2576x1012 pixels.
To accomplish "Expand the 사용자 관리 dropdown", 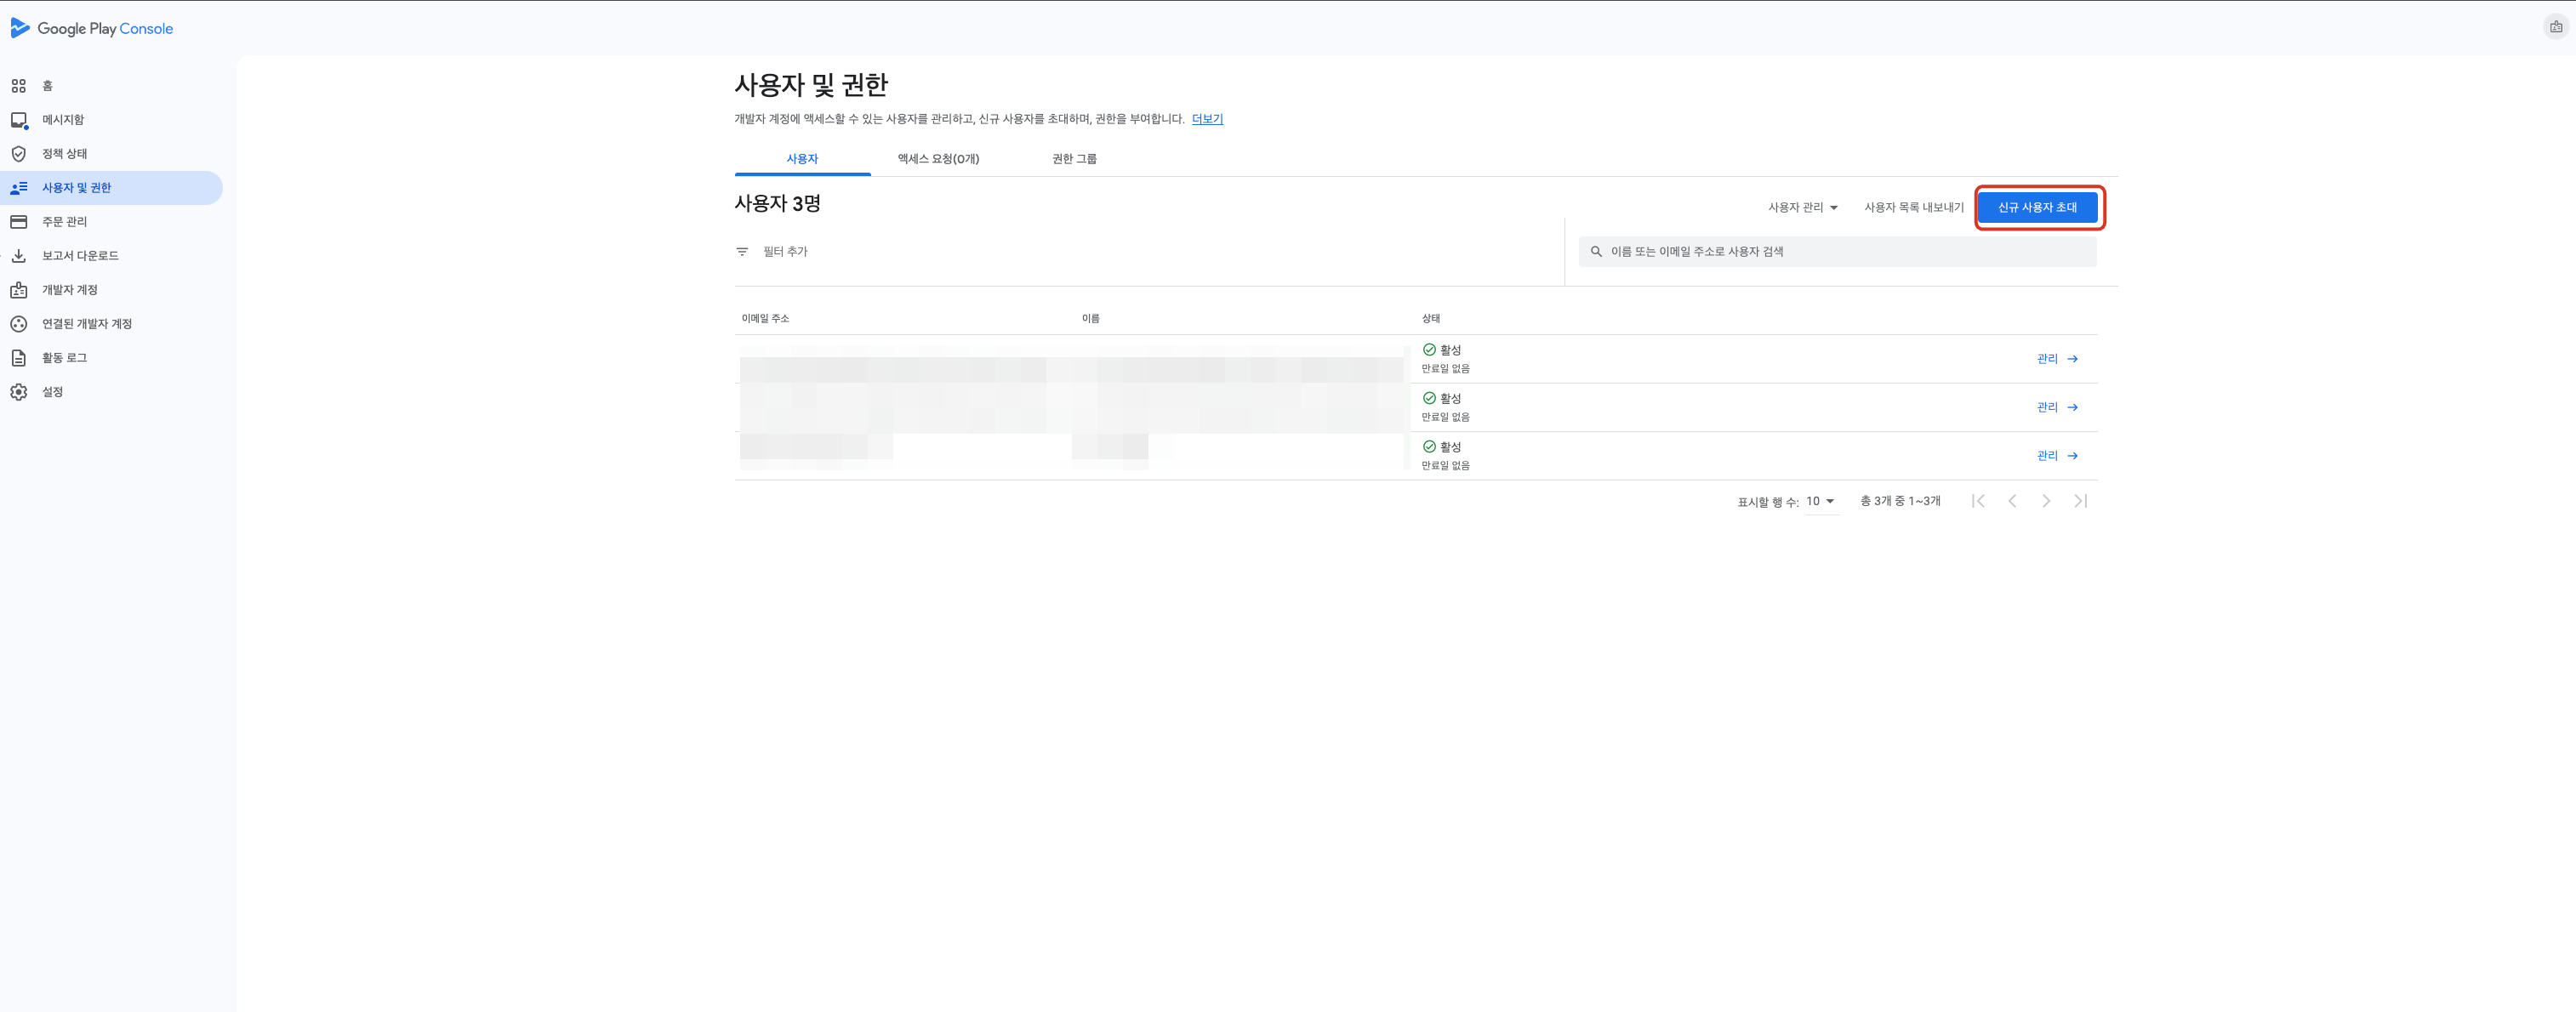I will [1802, 208].
